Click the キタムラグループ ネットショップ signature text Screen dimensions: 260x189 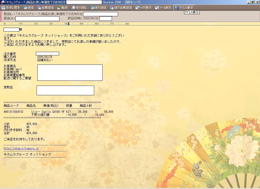(x=27, y=154)
